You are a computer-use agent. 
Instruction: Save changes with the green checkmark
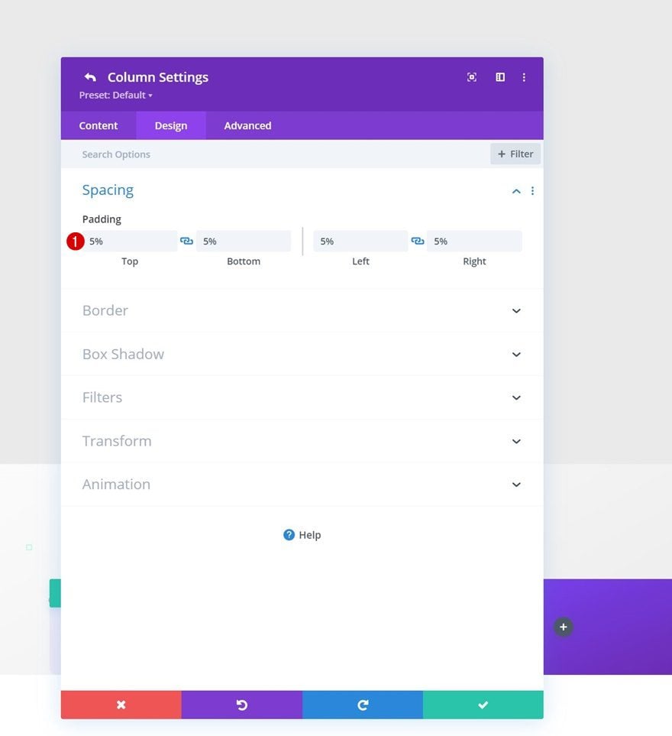click(x=483, y=705)
